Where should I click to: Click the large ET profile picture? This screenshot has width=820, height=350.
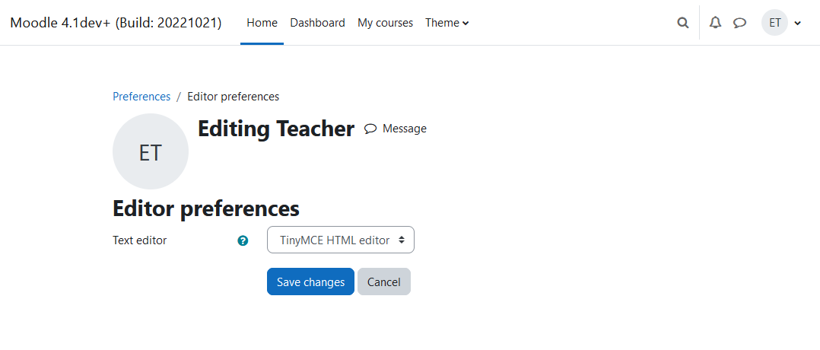pos(151,151)
